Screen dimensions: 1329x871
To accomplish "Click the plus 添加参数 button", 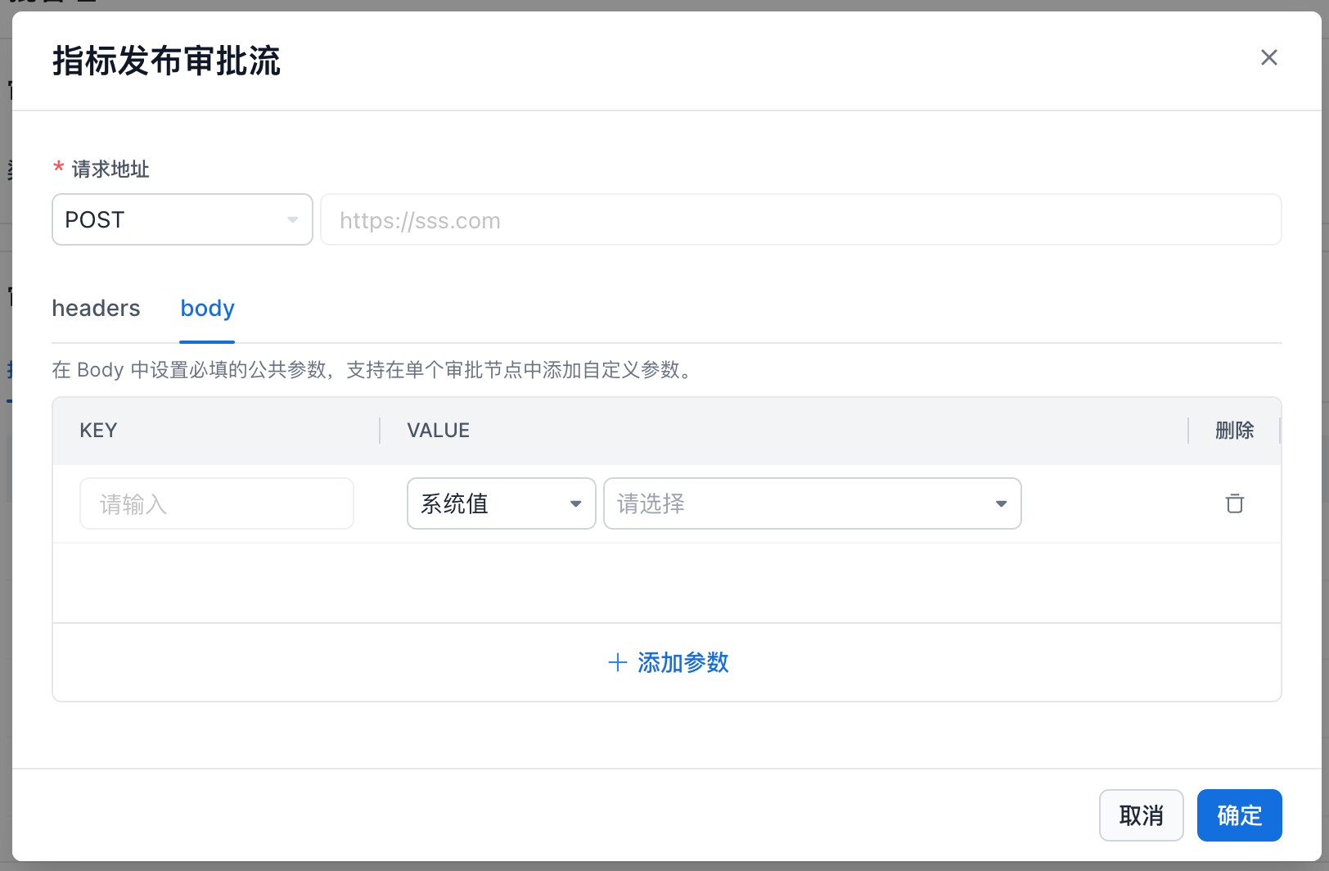I will point(668,662).
